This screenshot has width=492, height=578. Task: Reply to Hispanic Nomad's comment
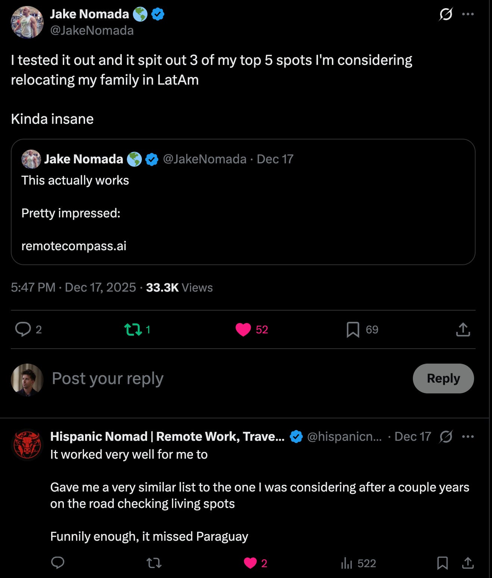[57, 563]
